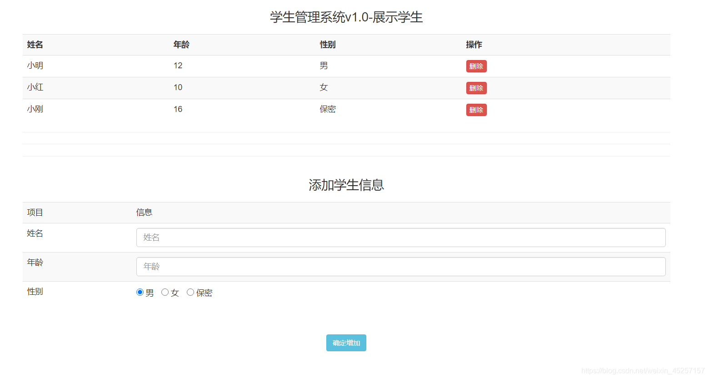The image size is (709, 379).
Task: Click the name cell 小红
Action: pos(35,87)
